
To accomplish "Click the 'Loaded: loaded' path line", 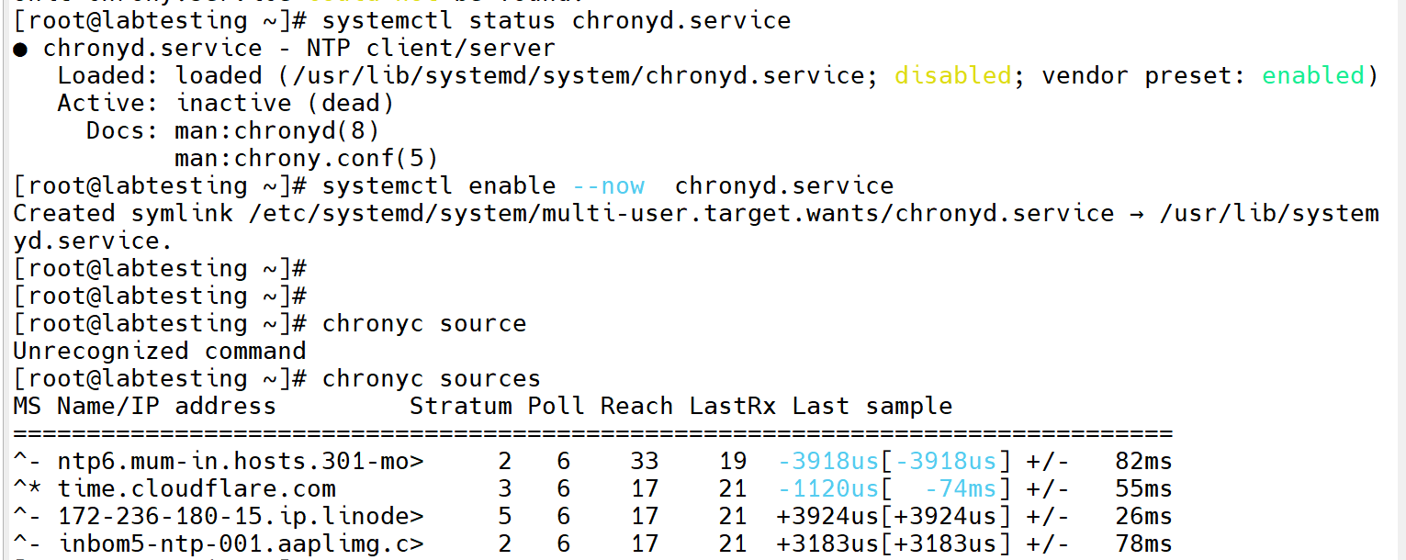I will (x=718, y=75).
